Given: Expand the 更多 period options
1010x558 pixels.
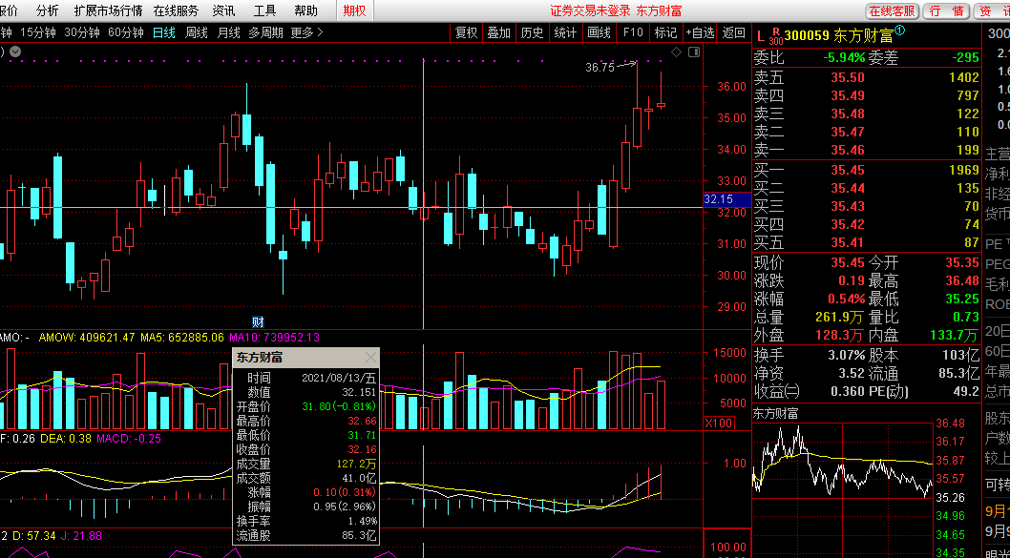Looking at the screenshot, I should point(306,32).
